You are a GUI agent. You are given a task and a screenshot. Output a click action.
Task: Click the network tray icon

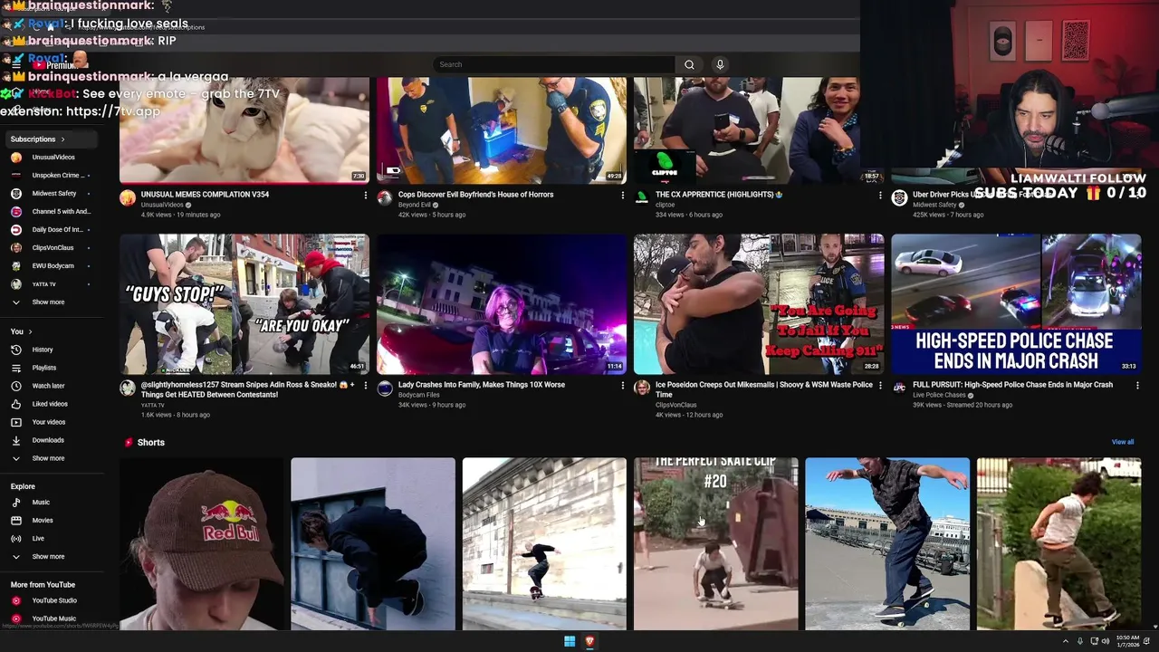[1095, 641]
